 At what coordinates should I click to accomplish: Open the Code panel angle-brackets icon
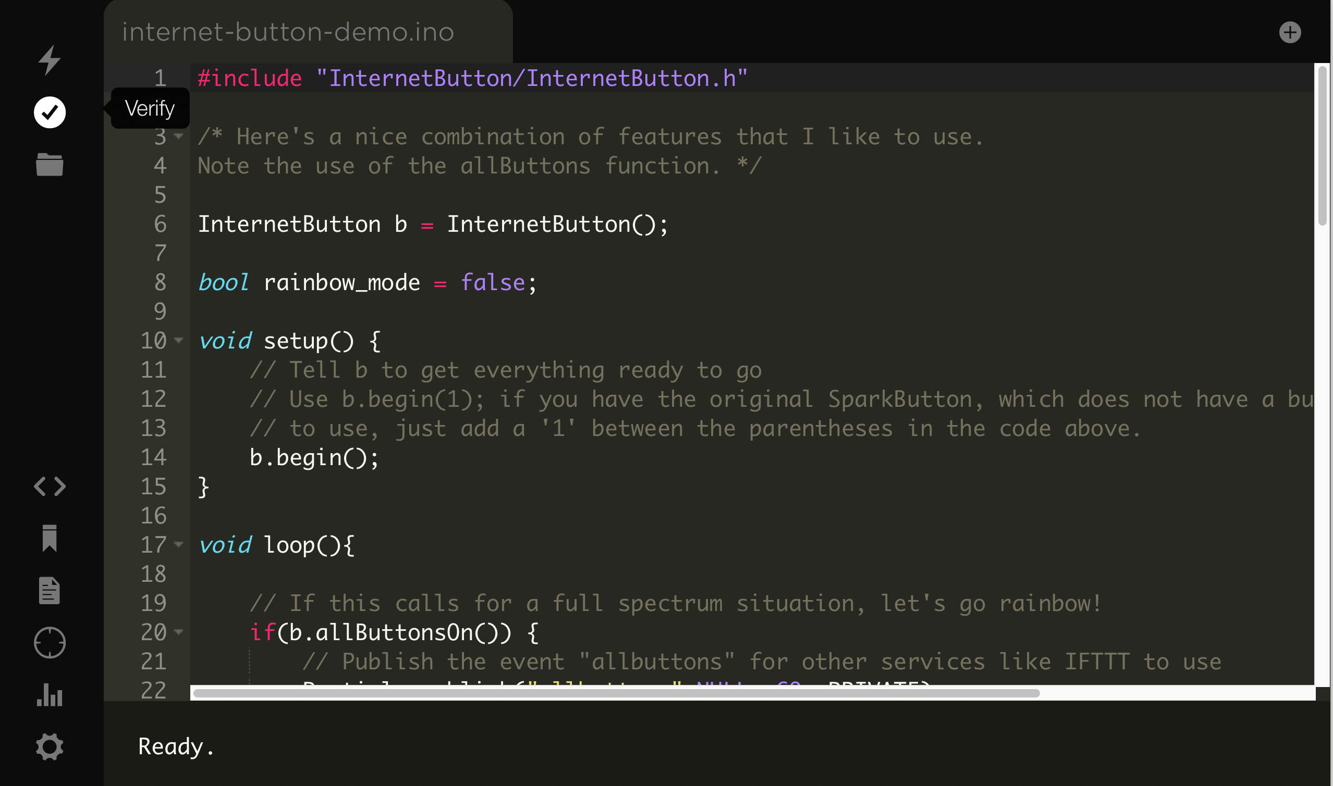pyautogui.click(x=50, y=485)
